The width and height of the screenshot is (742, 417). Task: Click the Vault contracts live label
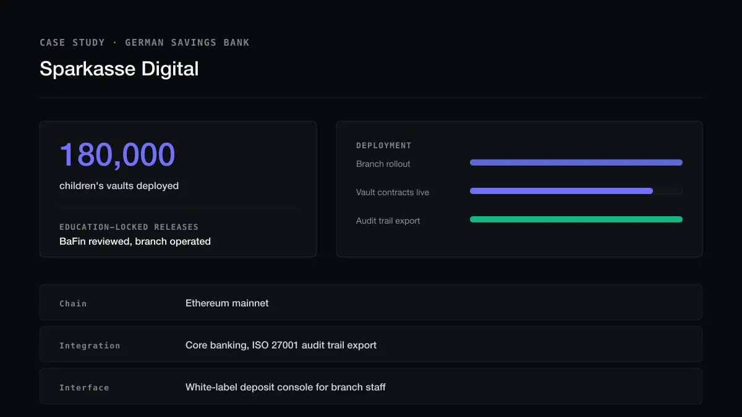(x=393, y=192)
